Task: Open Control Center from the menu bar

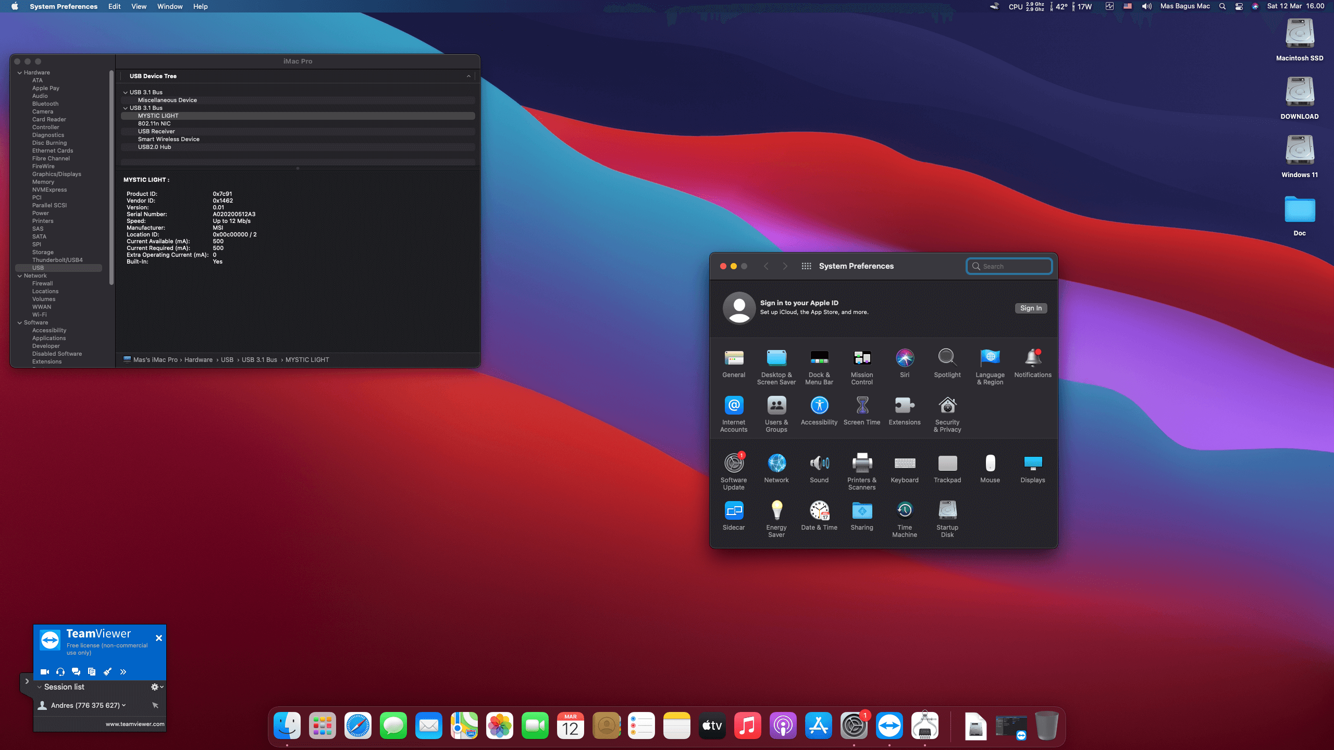Action: (1239, 6)
